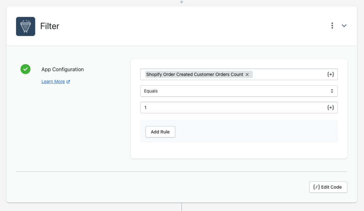The image size is (364, 211).
Task: Insert a variable in the value field
Action: [x=331, y=108]
